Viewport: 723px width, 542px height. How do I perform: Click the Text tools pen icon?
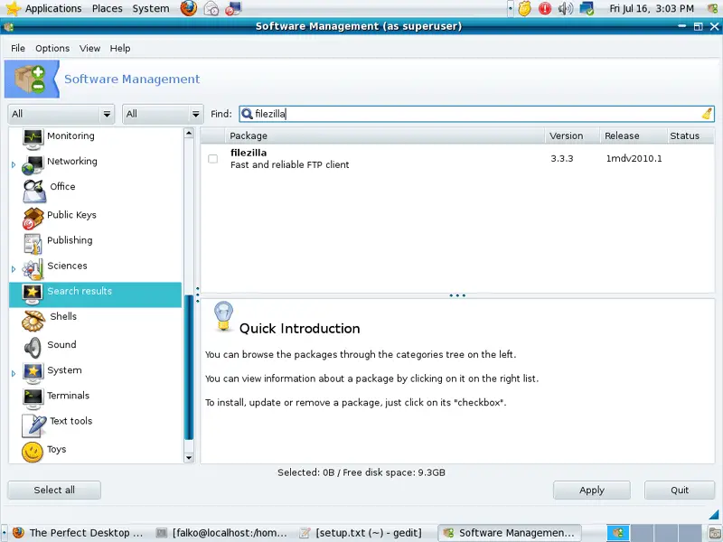click(x=33, y=425)
